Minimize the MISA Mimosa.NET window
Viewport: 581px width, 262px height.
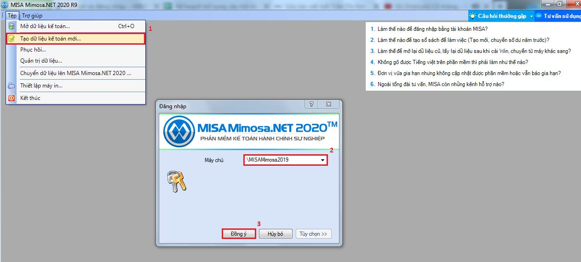[x=547, y=4]
